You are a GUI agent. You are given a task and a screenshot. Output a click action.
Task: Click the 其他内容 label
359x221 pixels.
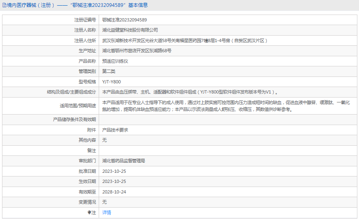(x=87, y=140)
